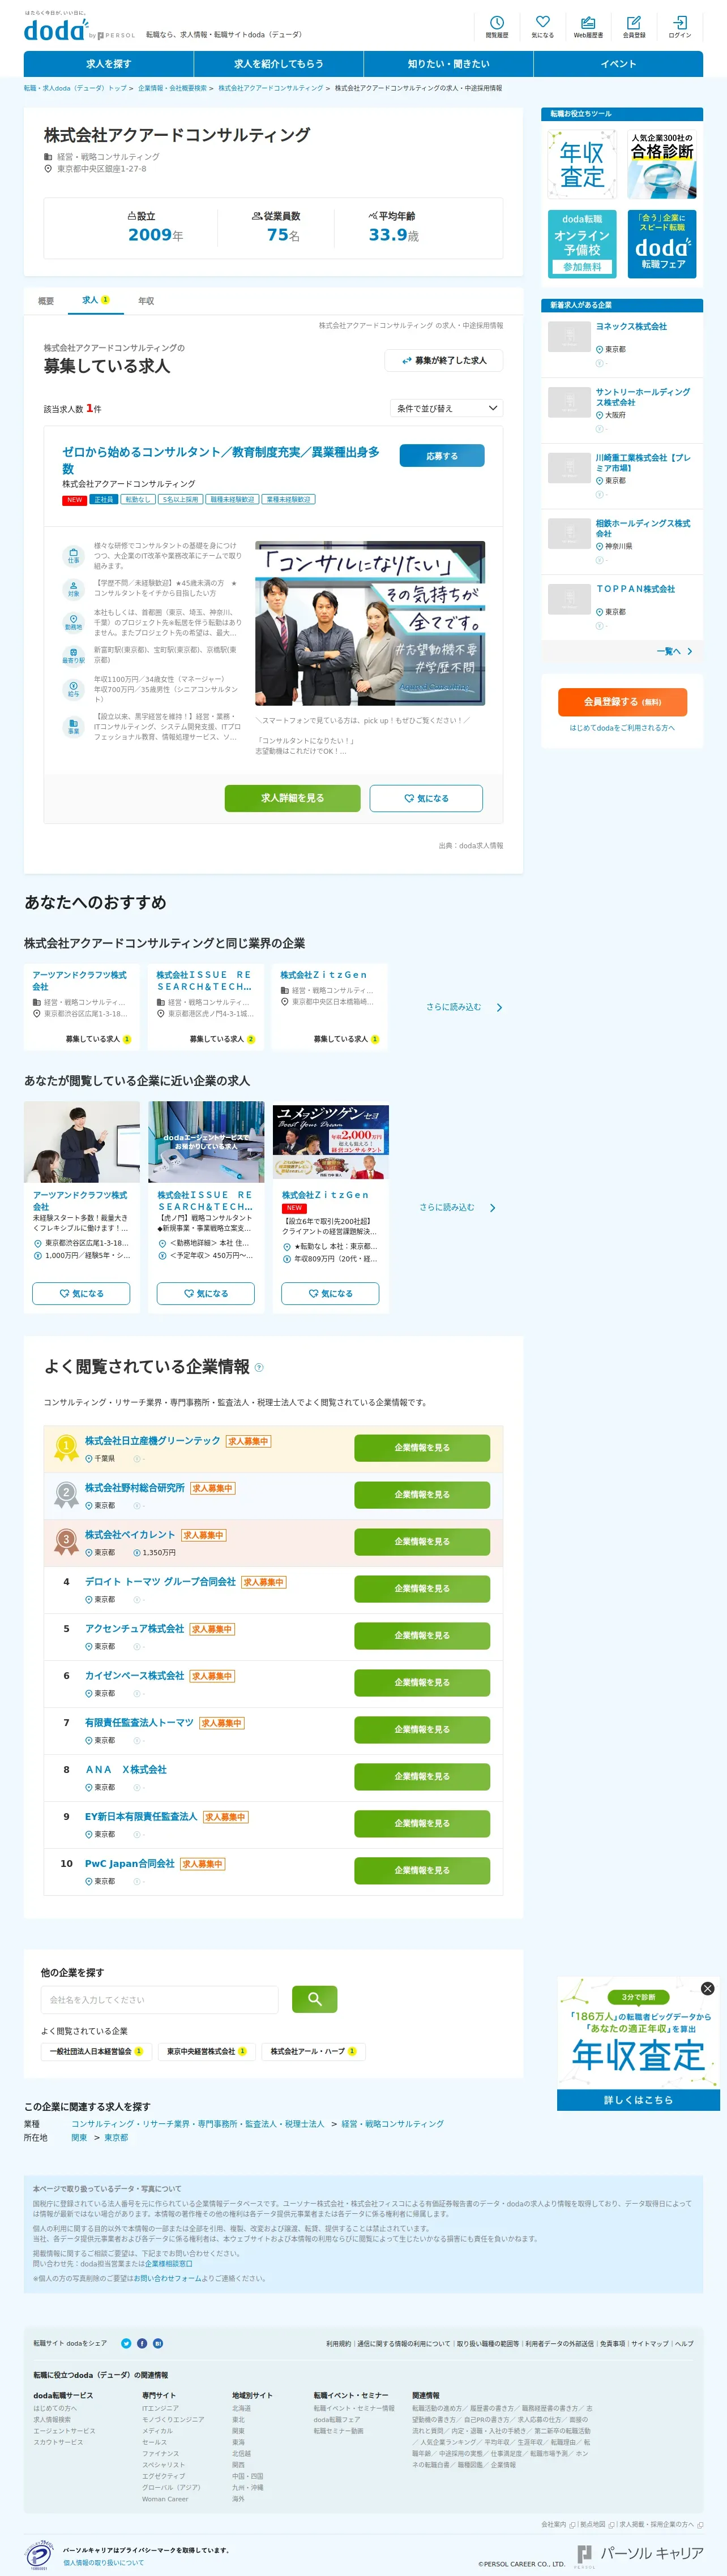This screenshot has width=727, height=2576.
Task: Open はじめてdodaをご利用される方へ link
Action: pyautogui.click(x=622, y=728)
